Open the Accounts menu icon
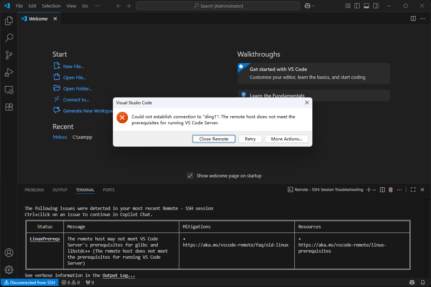The image size is (431, 287). (x=9, y=253)
